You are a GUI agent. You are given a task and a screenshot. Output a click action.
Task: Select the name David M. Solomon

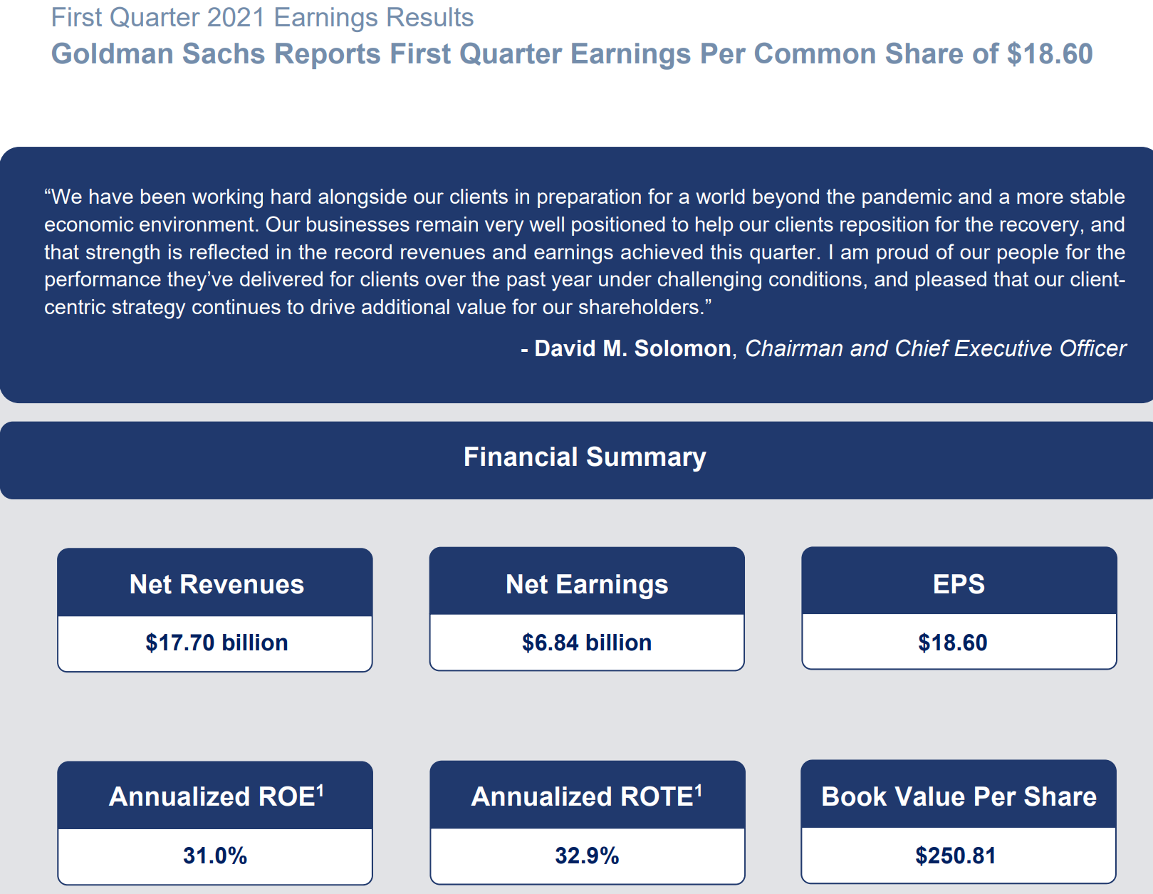tap(632, 348)
